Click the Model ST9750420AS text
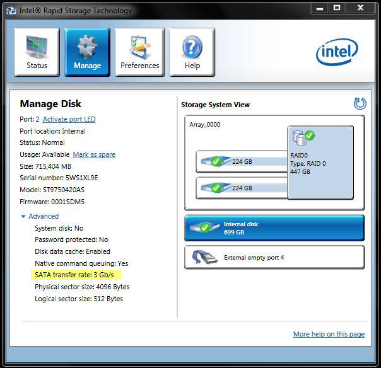Screen dimensions: 381x368 click(x=52, y=190)
